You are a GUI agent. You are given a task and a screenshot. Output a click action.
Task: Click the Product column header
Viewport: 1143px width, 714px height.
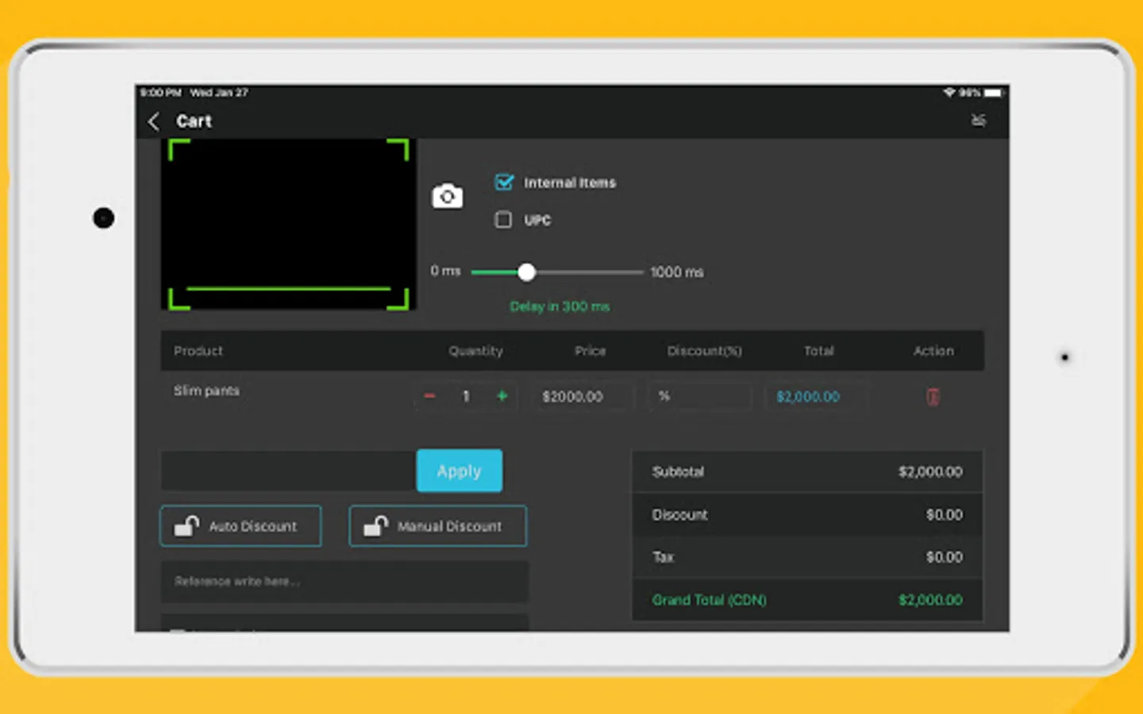pos(198,351)
